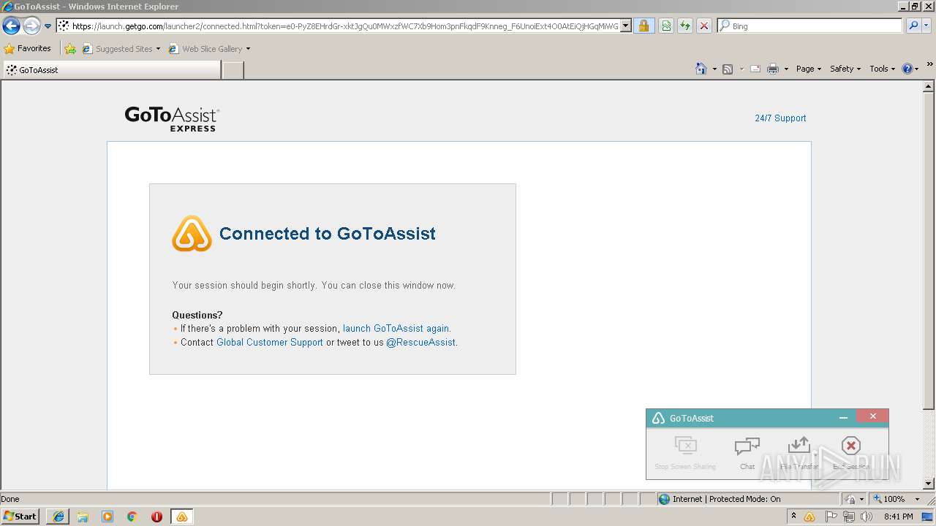Click Stop Screen Sharing icon

[685, 445]
